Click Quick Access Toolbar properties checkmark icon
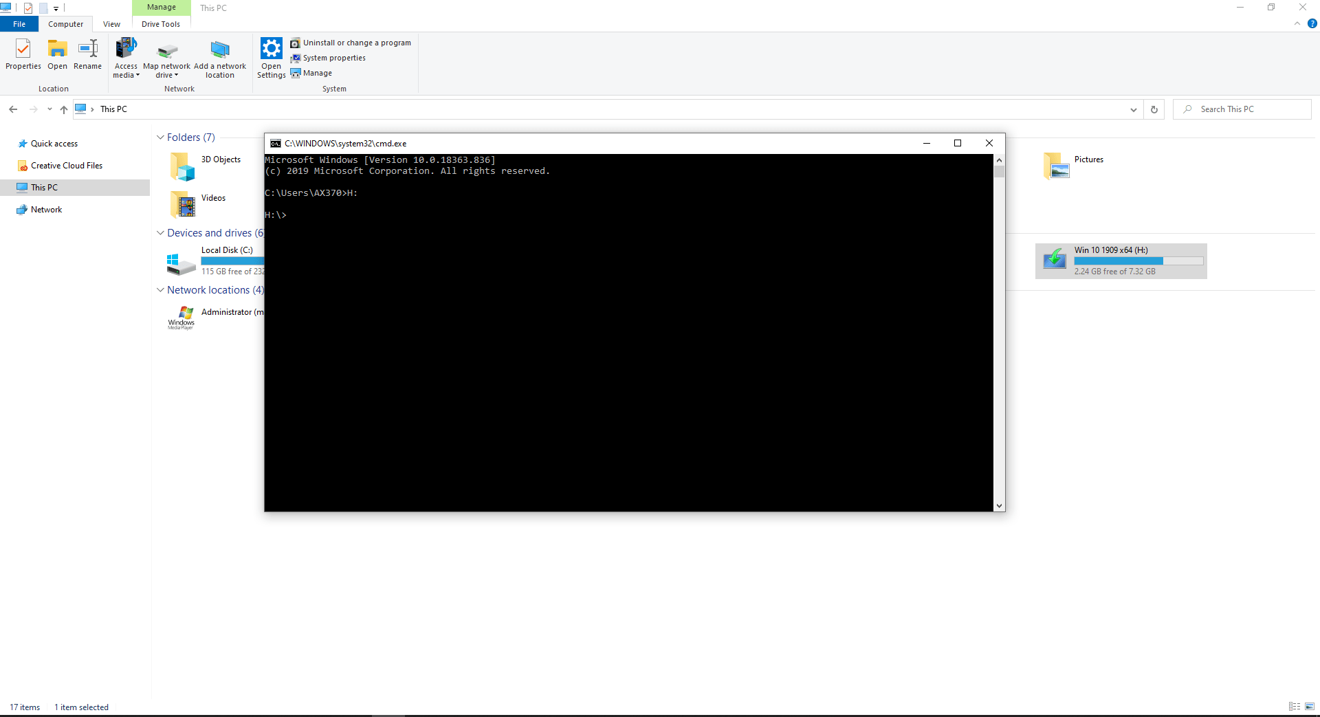 pyautogui.click(x=28, y=8)
